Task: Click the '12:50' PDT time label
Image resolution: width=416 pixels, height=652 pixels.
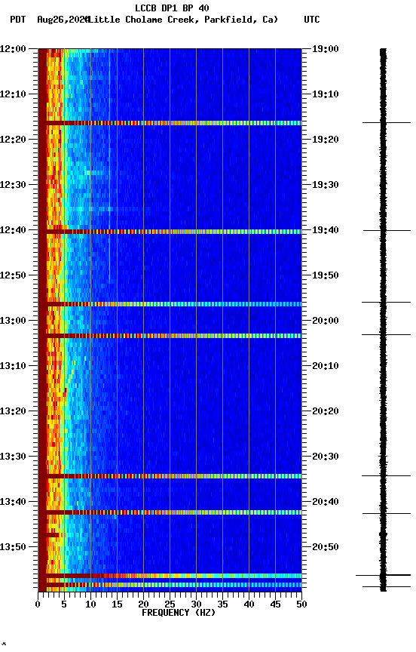Action: [x=13, y=275]
